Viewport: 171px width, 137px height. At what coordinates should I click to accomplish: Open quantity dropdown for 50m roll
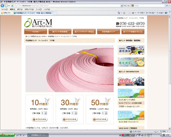pyautogui.click(x=104, y=113)
